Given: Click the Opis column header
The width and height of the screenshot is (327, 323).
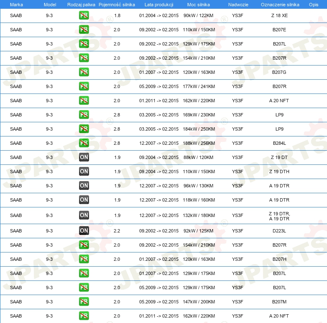Looking at the screenshot, I should [314, 5].
